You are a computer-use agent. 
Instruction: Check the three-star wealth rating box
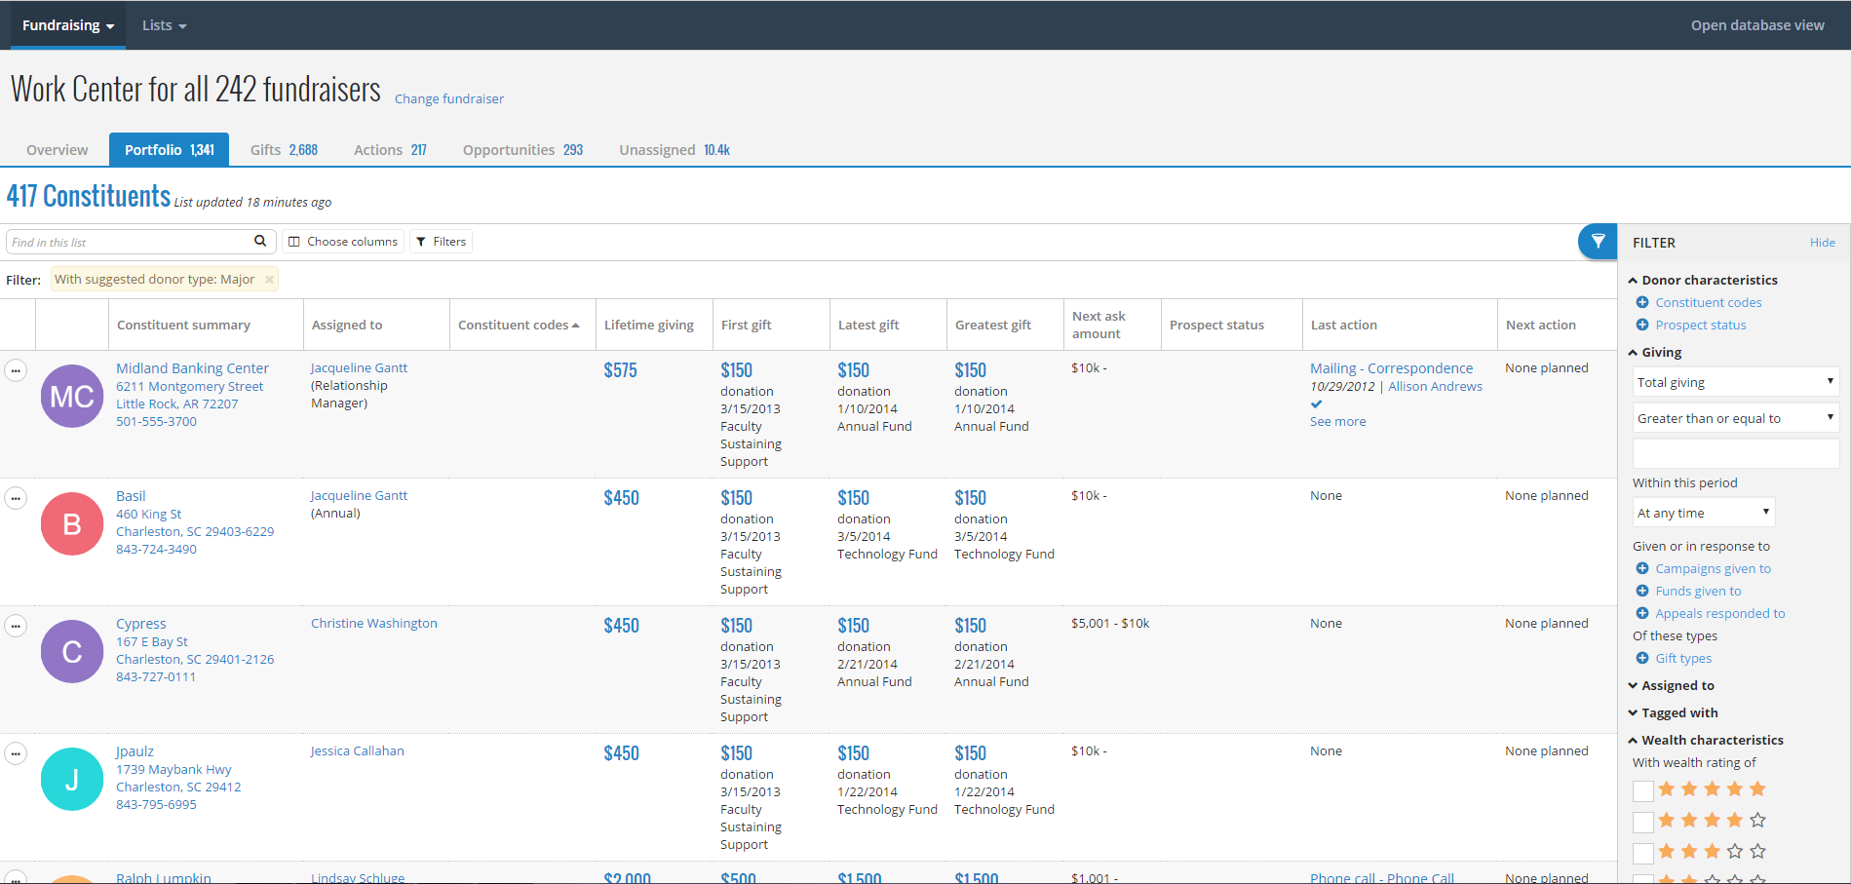pos(1643,854)
